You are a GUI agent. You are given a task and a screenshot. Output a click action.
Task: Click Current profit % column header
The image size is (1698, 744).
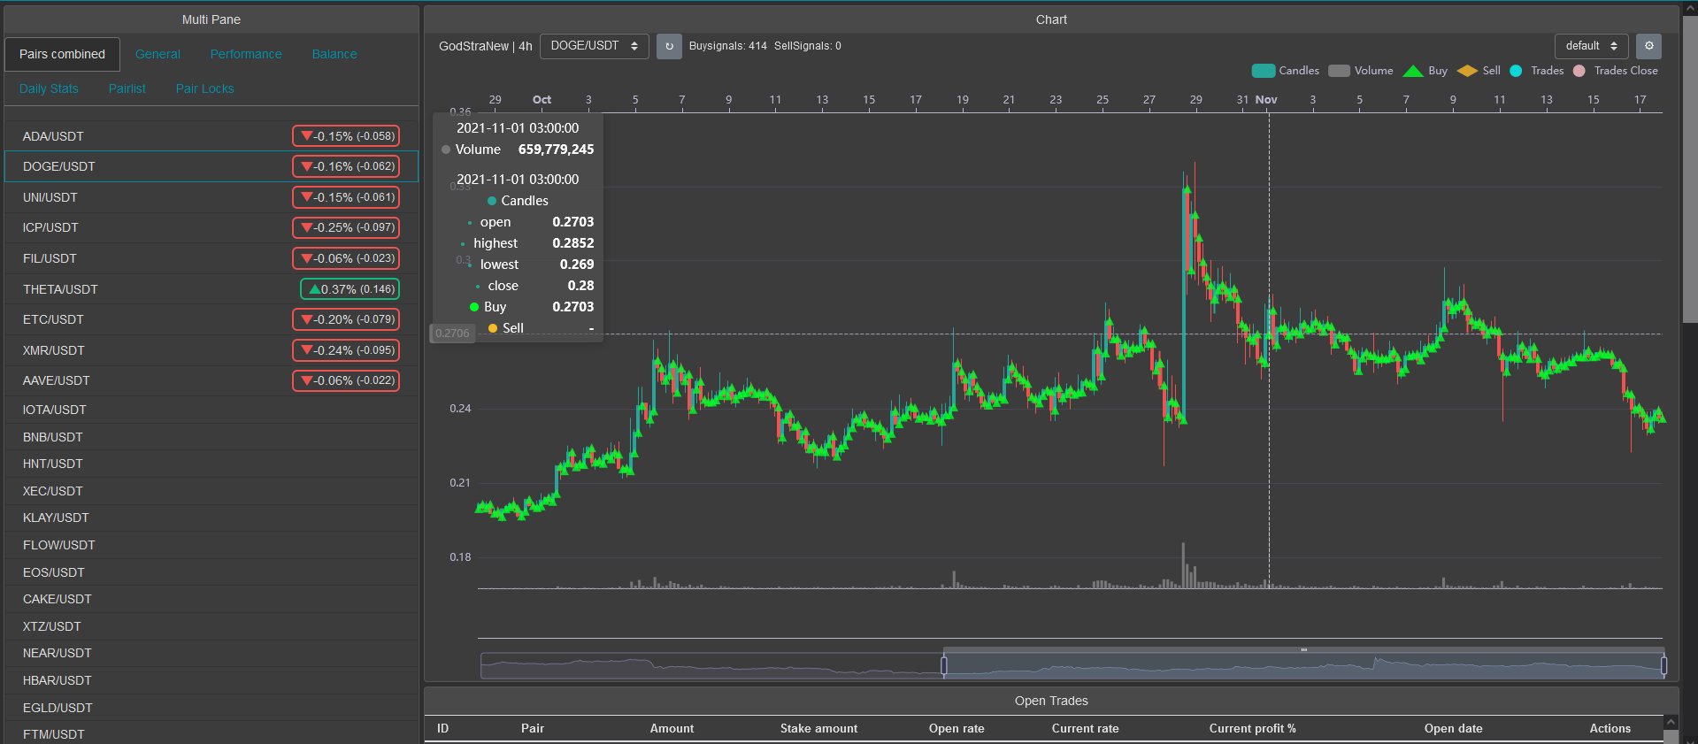(1252, 728)
